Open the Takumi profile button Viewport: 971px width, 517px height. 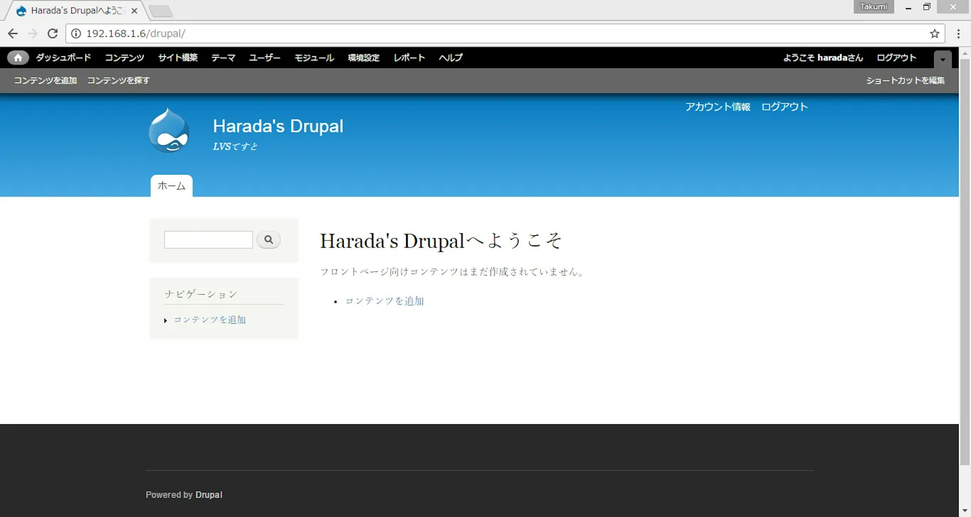[873, 7]
